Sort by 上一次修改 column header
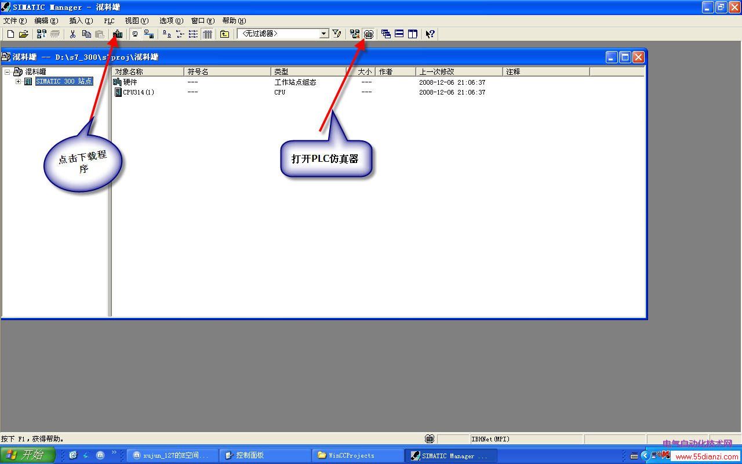742x464 pixels. tap(459, 72)
